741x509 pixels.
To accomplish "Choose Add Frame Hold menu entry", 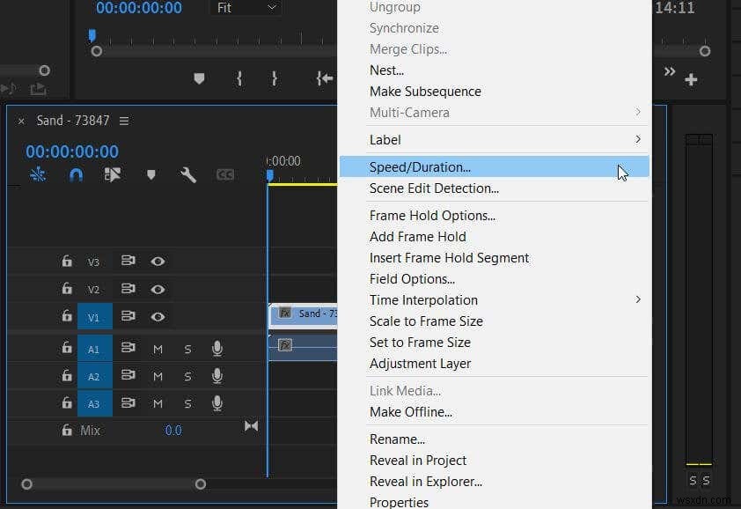I will point(417,236).
